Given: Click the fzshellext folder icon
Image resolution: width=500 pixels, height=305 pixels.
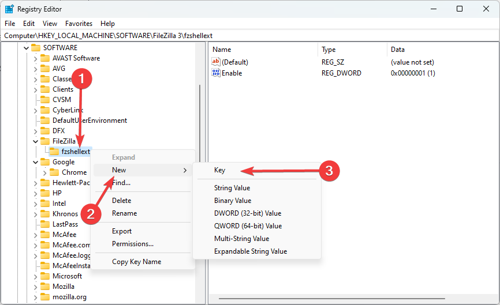Looking at the screenshot, I should 54,152.
